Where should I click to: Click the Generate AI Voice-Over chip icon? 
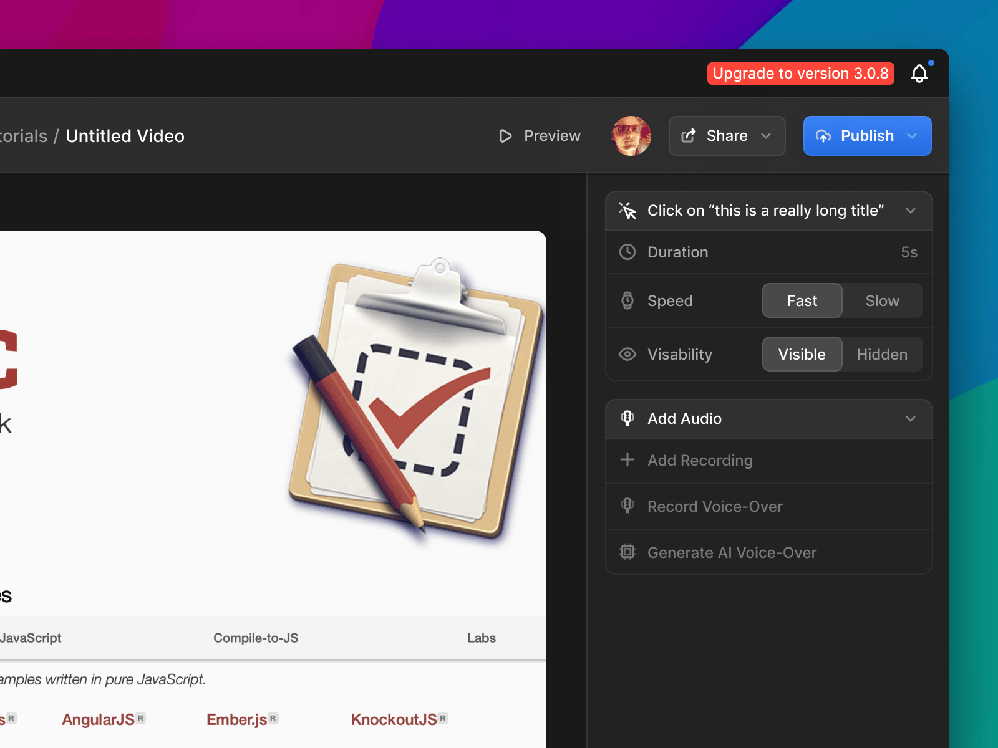627,552
